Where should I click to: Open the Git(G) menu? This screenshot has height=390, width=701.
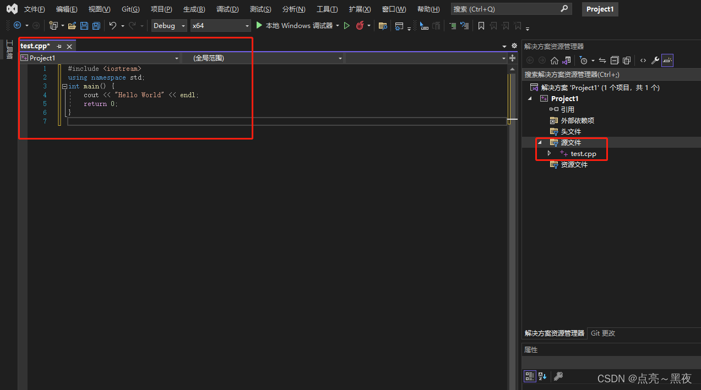131,9
